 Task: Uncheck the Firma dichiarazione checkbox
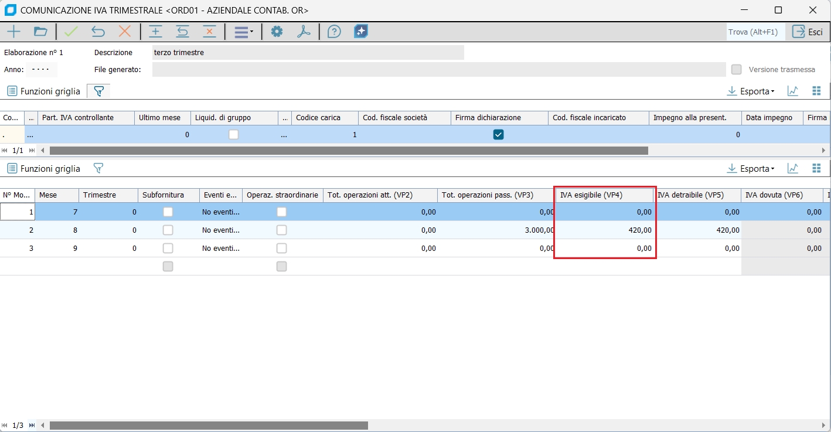(x=498, y=135)
